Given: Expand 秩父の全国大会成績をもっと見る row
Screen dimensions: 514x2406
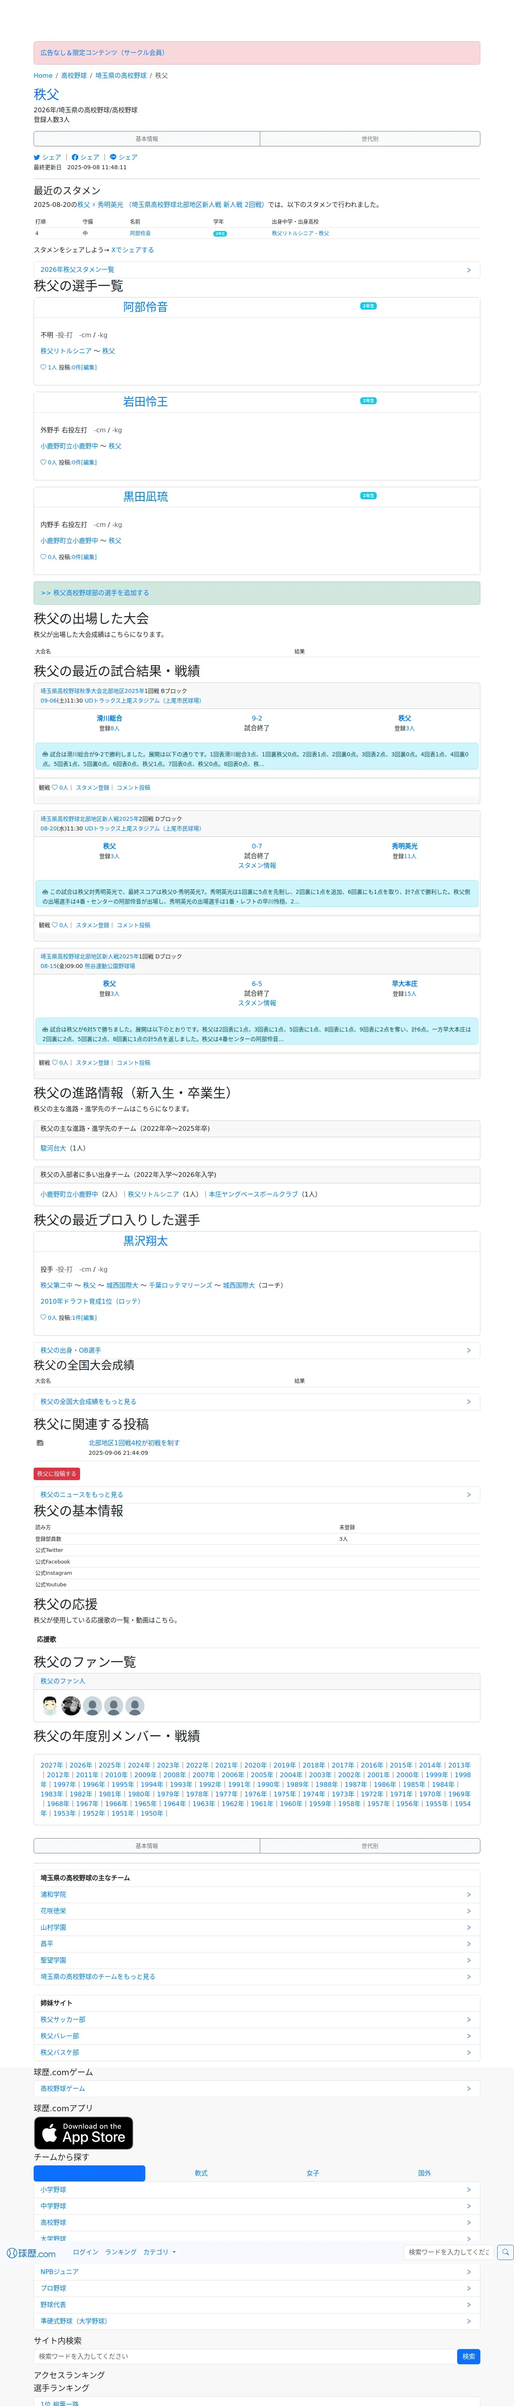Looking at the screenshot, I should (x=257, y=1402).
